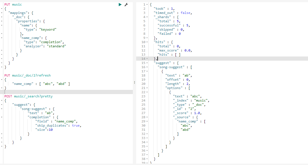
Task: Click the "offset" : 0 response line
Action: coord(178,80)
